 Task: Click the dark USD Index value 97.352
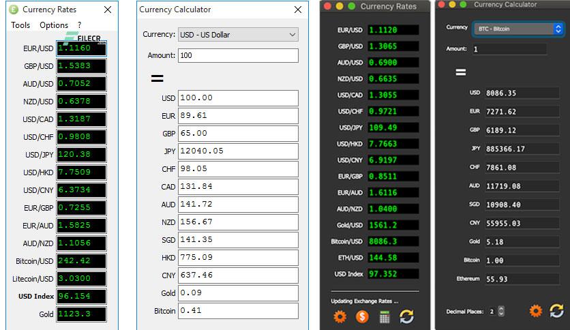pos(393,273)
